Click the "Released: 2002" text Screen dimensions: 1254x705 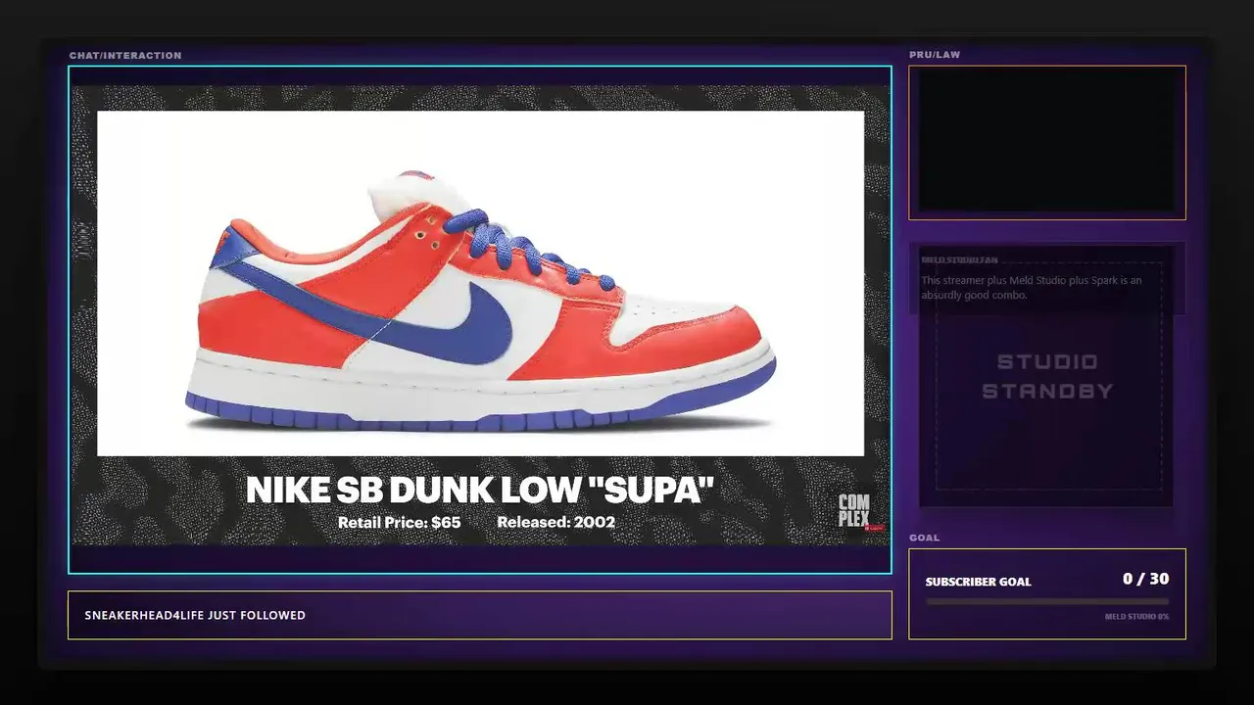tap(555, 522)
